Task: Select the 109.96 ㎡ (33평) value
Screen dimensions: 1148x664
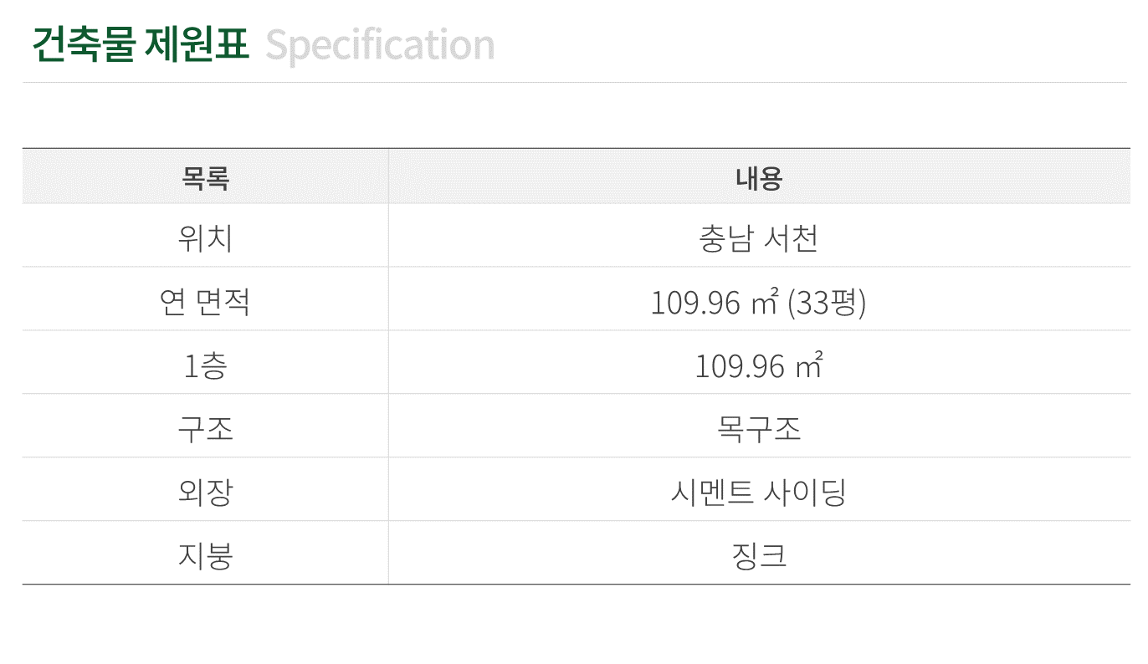Action: point(759,303)
